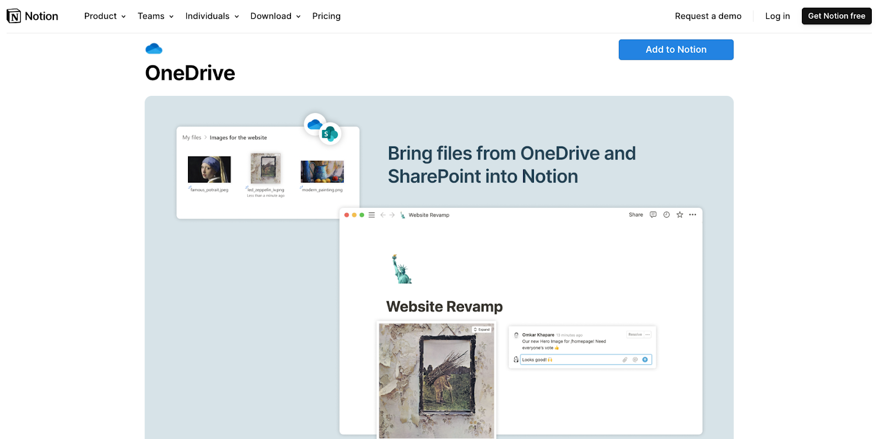Click the history clock icon in mockup

666,215
